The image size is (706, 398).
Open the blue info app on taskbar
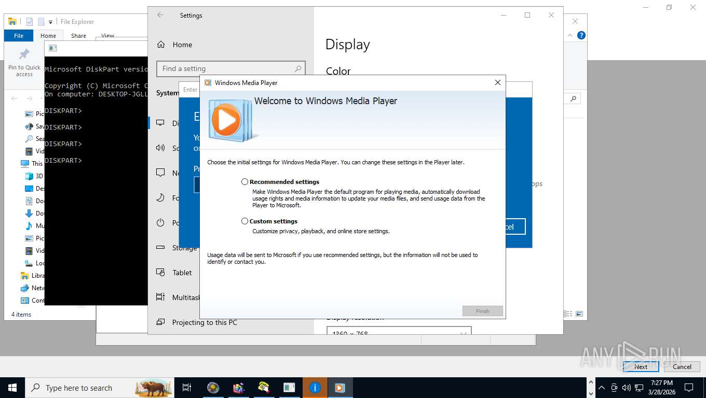pyautogui.click(x=315, y=388)
